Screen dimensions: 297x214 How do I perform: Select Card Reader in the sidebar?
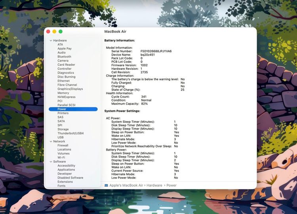pyautogui.click(x=66, y=65)
